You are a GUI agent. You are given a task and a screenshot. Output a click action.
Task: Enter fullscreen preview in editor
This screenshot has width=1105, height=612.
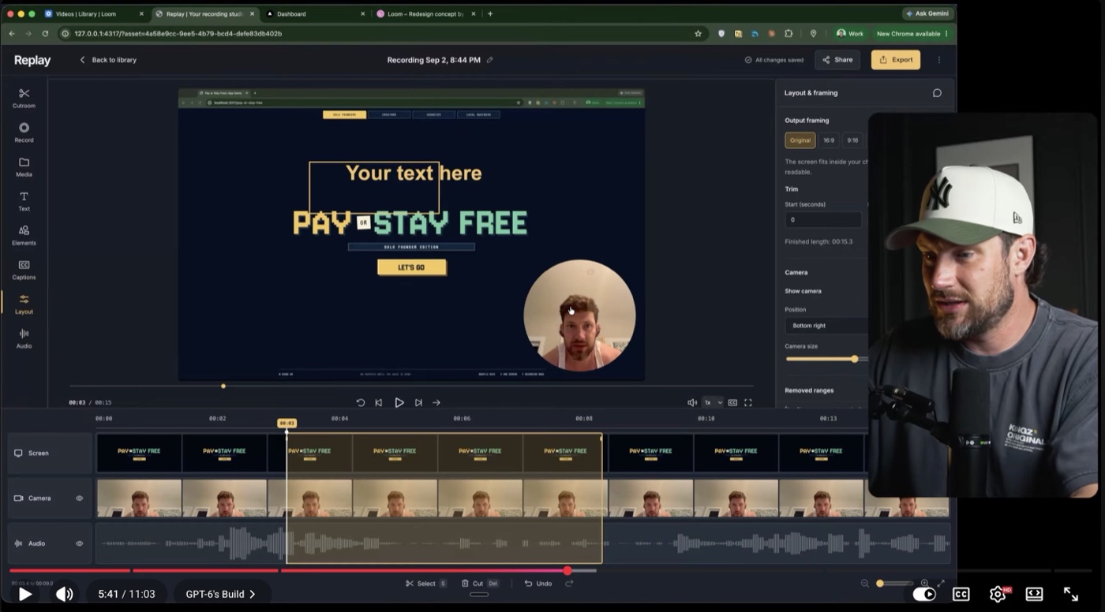[748, 402]
